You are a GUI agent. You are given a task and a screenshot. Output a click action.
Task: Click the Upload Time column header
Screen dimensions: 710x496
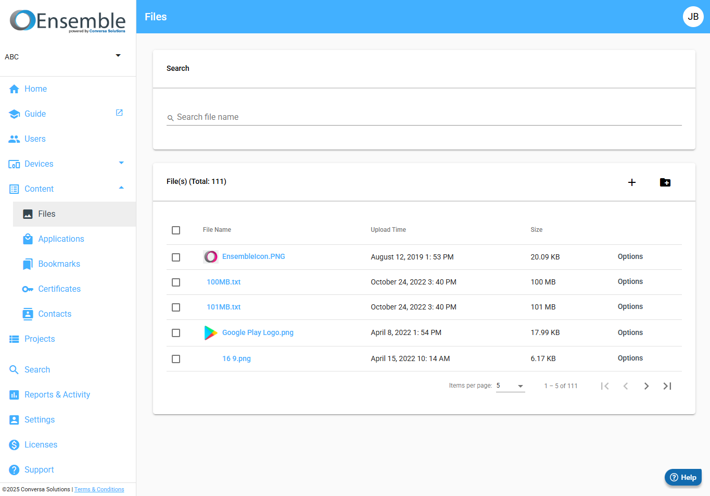pos(388,230)
